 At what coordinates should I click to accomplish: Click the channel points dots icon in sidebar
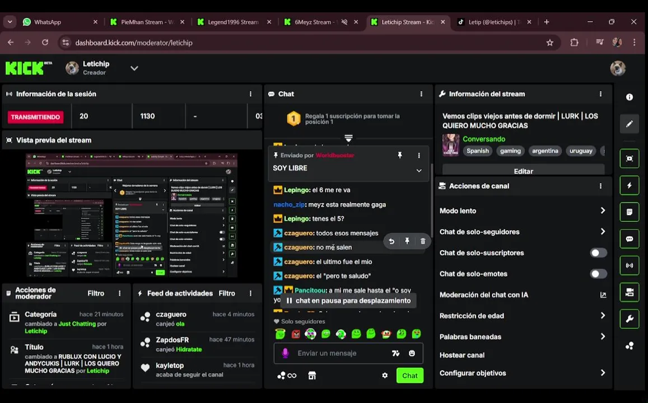pos(629,345)
